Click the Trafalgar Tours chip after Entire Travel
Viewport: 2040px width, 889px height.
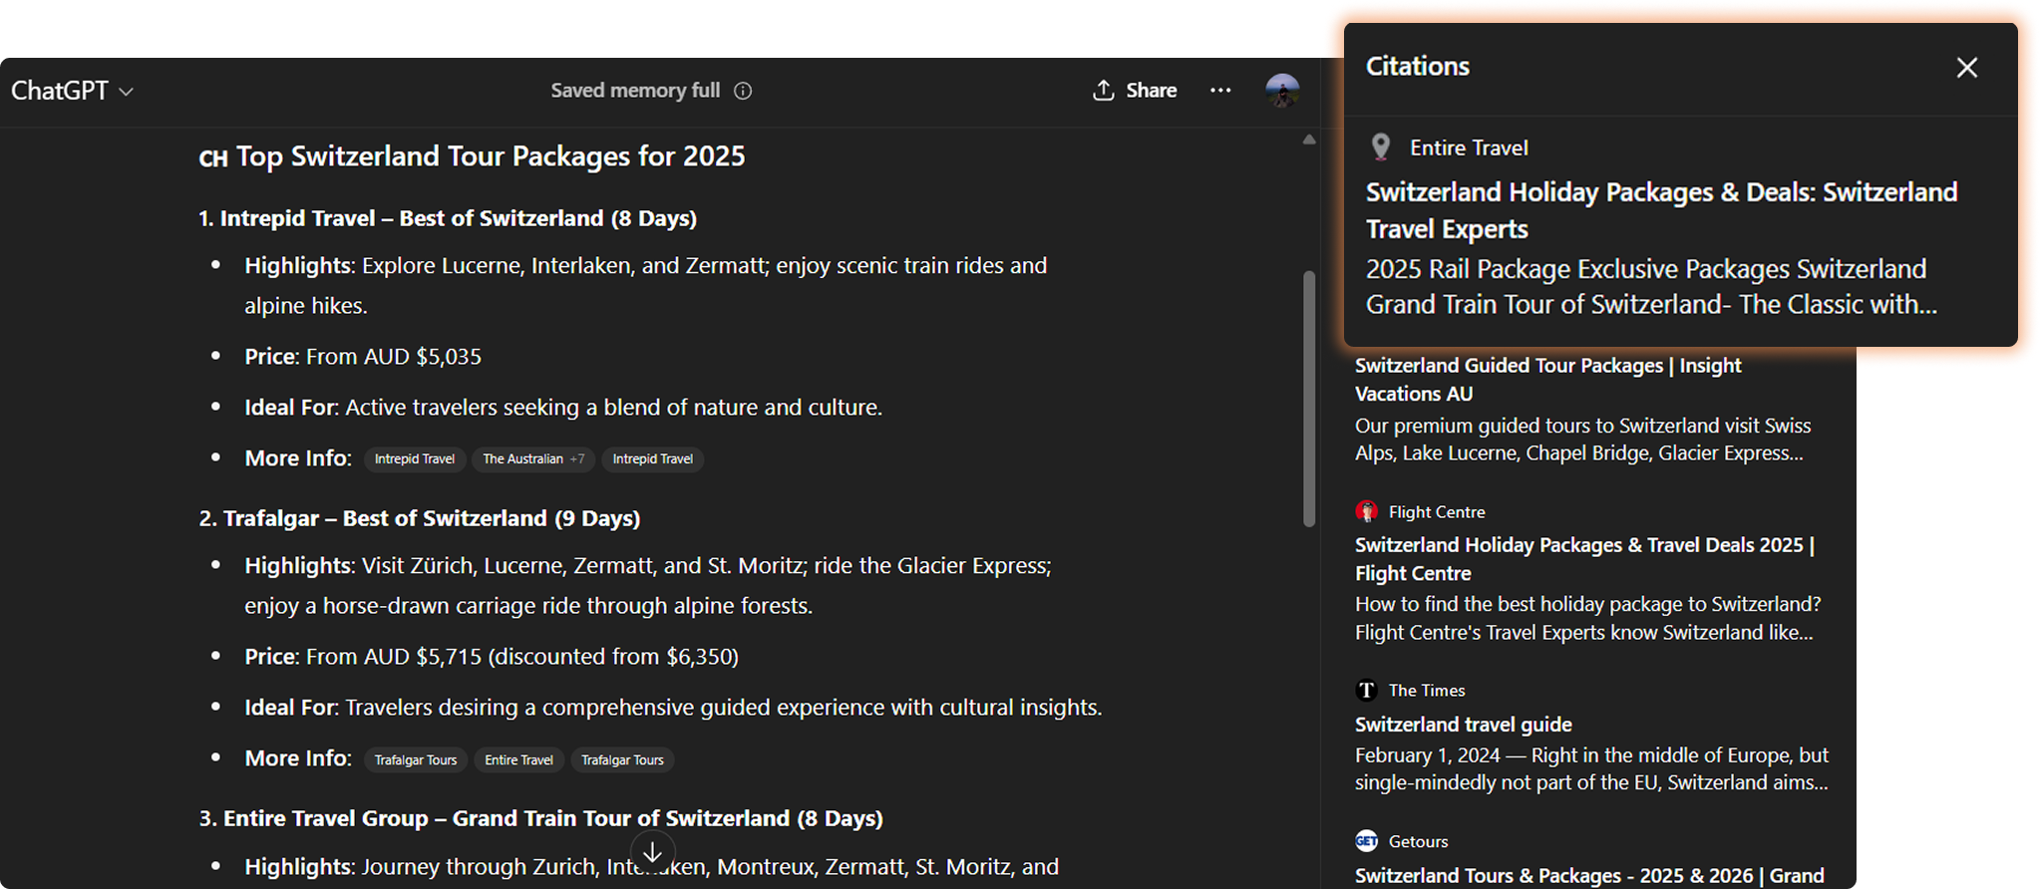click(622, 760)
